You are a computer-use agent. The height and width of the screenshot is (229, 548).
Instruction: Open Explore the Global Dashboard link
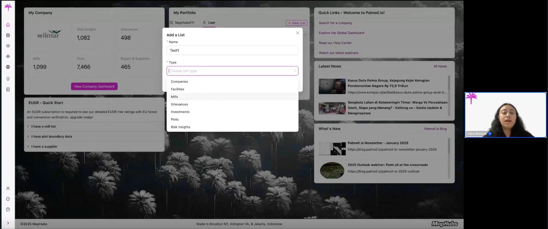341,33
